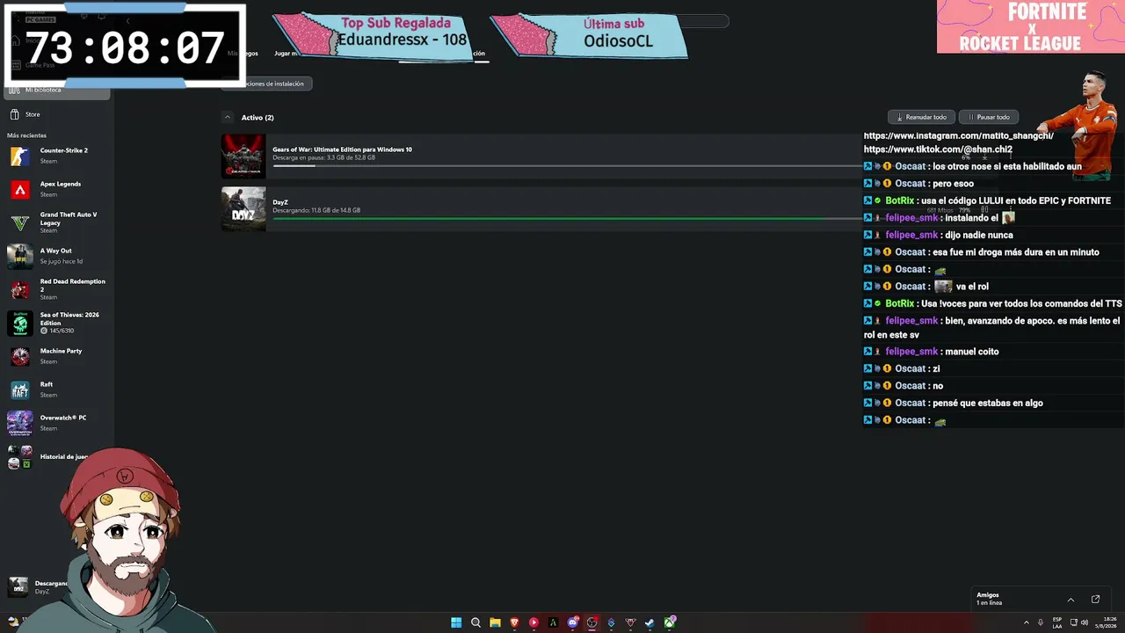Open Red Dead Redemption 2 icon
1125x633 pixels.
coord(20,289)
